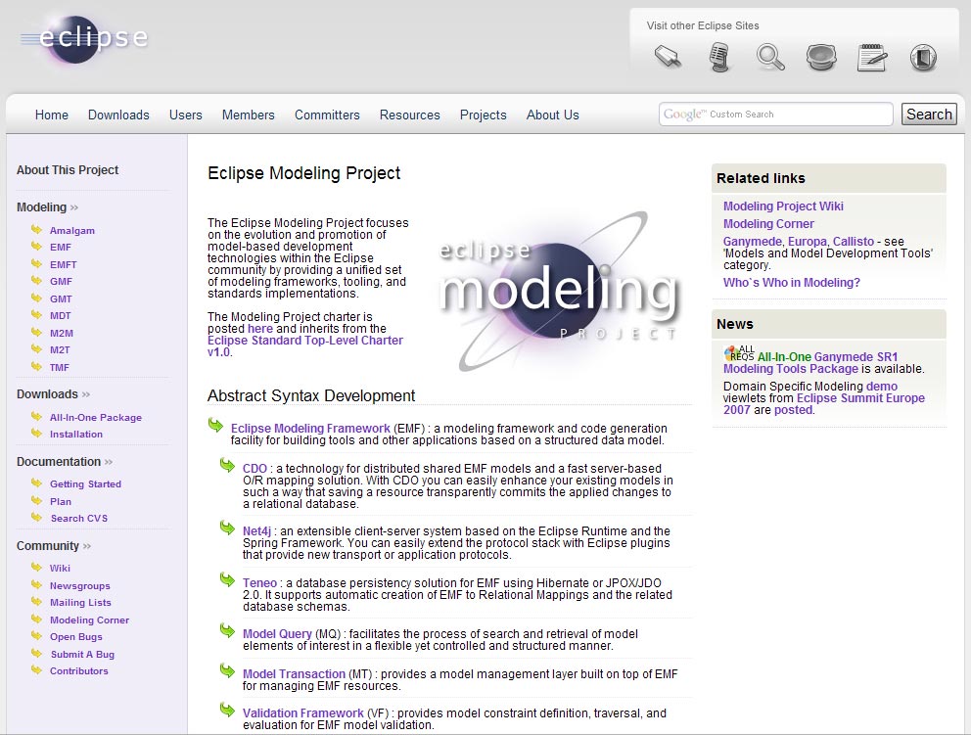Focus the Google Custom Search field
971x735 pixels.
pos(776,114)
